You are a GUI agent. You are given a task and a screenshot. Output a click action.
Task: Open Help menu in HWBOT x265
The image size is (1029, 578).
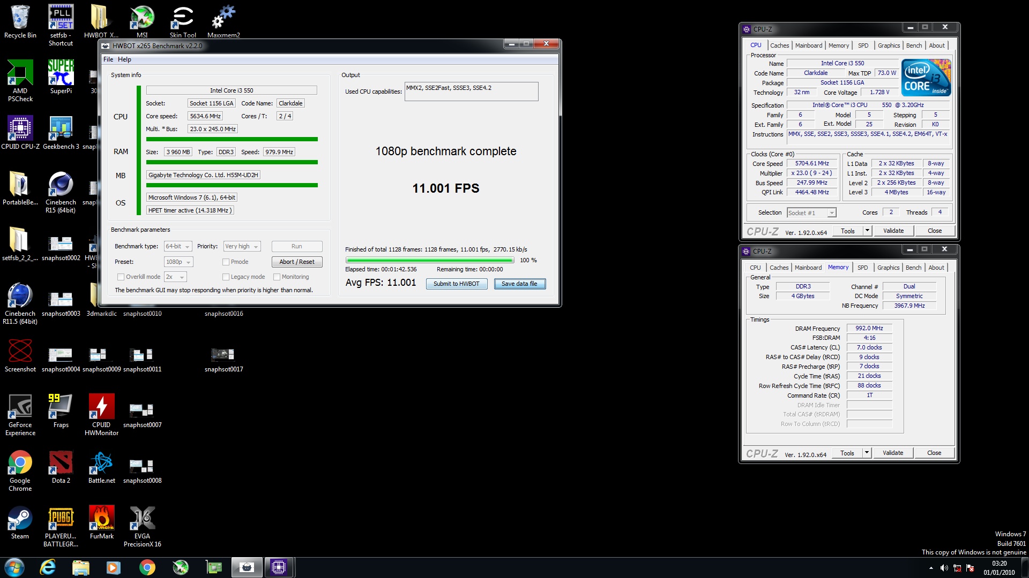pyautogui.click(x=124, y=59)
